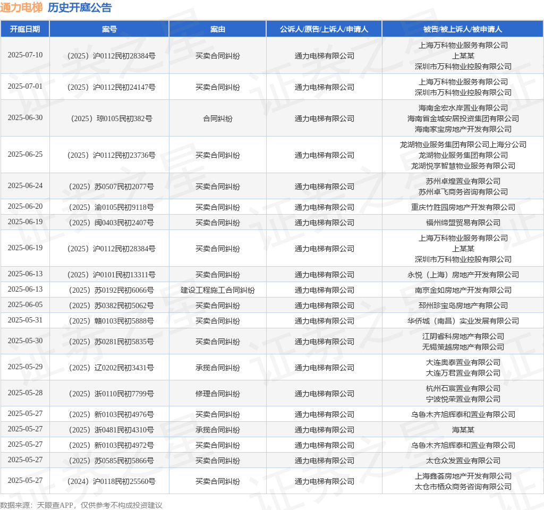This screenshot has height=510, width=544.
Task: Click case number (2025)苏0585民初5866号
Action: (x=112, y=461)
